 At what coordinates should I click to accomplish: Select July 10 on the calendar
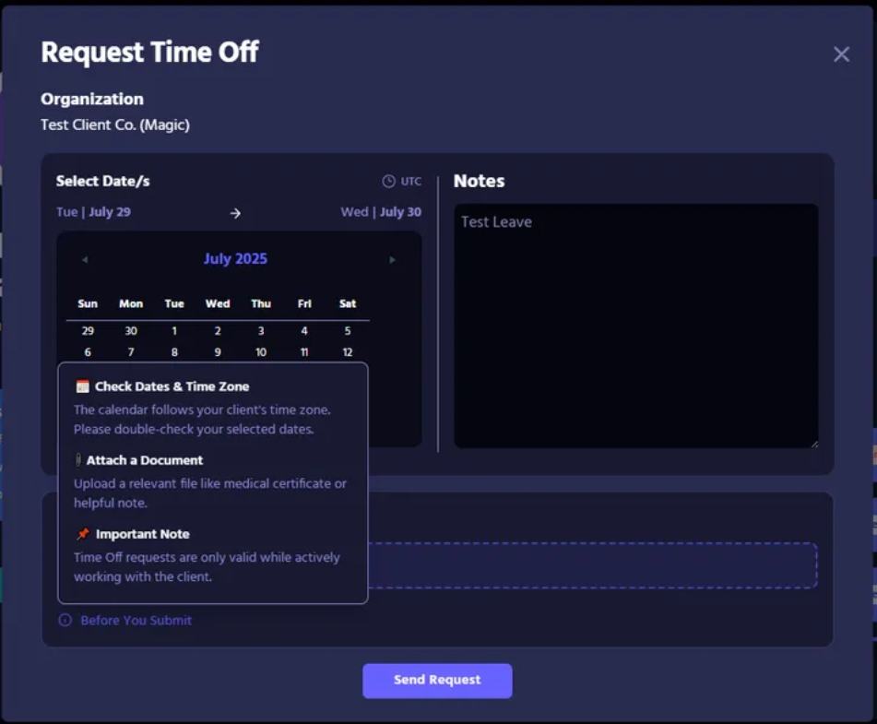click(x=261, y=352)
